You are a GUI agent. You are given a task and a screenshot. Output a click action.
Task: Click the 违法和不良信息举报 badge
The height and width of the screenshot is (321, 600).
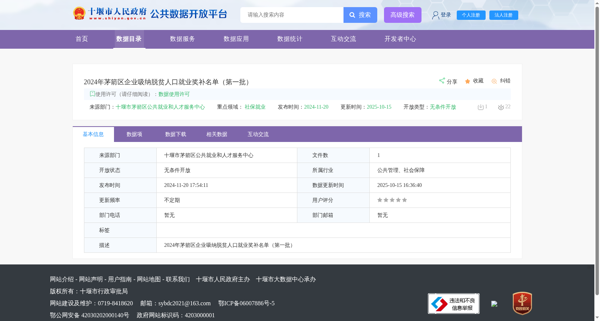pyautogui.click(x=454, y=303)
